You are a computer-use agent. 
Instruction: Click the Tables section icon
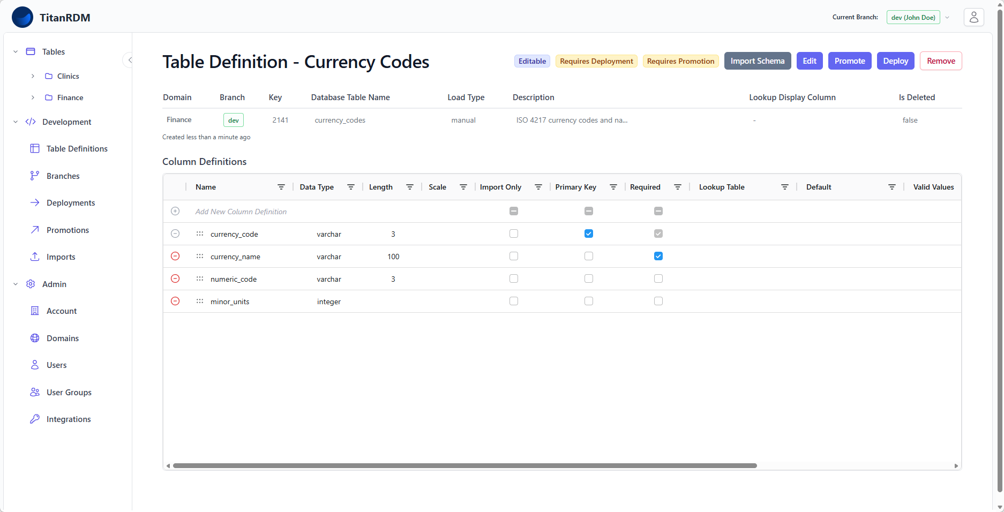(x=31, y=51)
